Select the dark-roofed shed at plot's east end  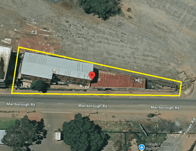tap(161, 84)
